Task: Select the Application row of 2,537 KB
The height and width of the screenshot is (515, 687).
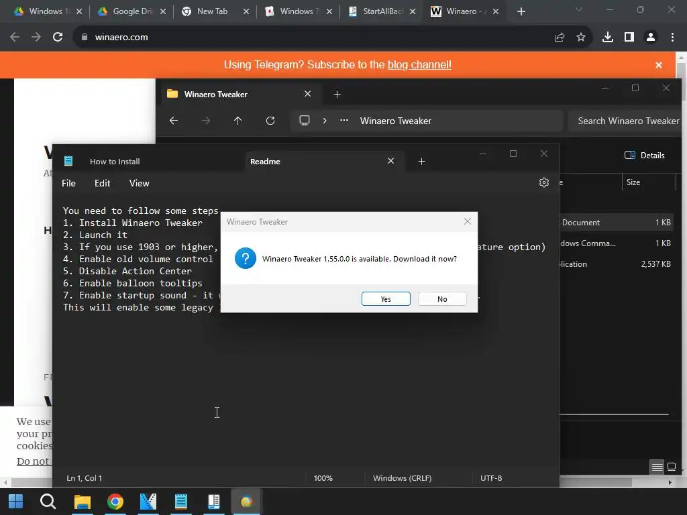Action: coord(616,264)
